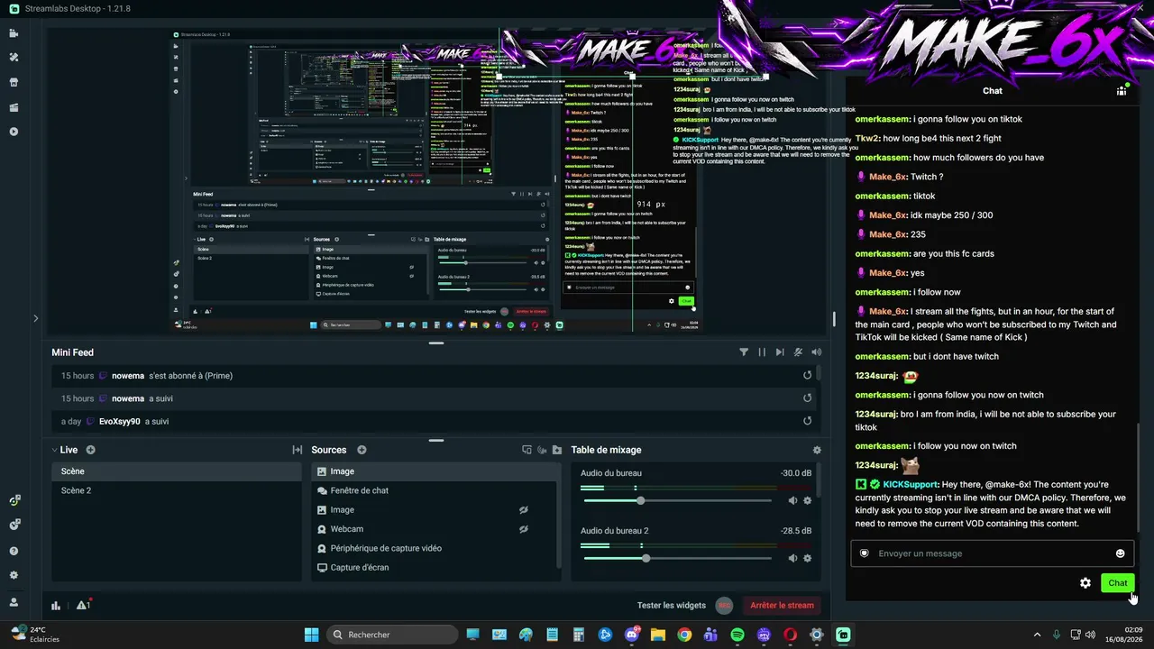Toggle Mini Feed alert sound mute
The height and width of the screenshot is (649, 1154).
point(817,352)
